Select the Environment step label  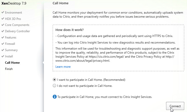click(x=13, y=13)
